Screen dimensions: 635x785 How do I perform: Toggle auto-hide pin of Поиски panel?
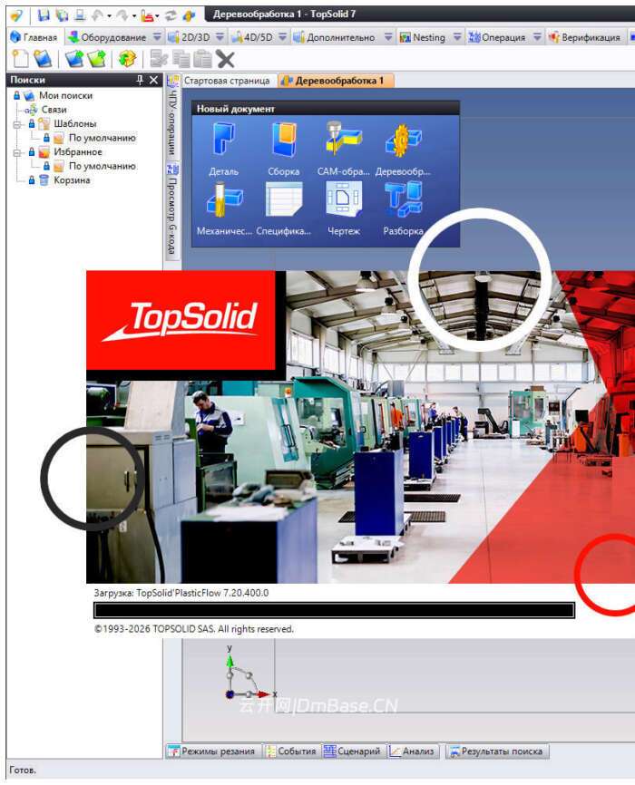[140, 80]
